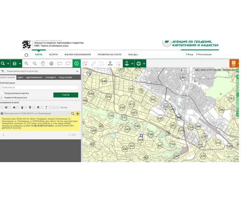Activate the pan hand tool
The width and height of the screenshot is (247, 215).
coord(43,64)
